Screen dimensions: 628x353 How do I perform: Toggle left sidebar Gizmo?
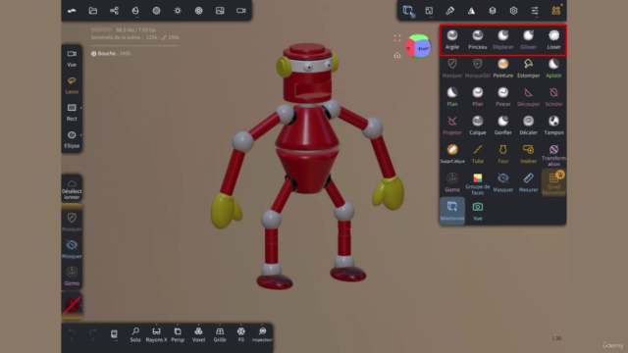[72, 277]
